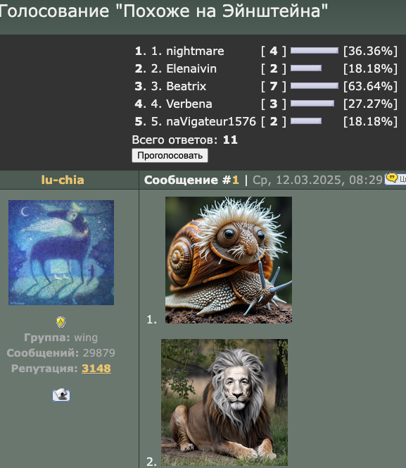This screenshot has height=468, width=406.
Task: Click Beatrix poll result bar
Action: tap(315, 86)
